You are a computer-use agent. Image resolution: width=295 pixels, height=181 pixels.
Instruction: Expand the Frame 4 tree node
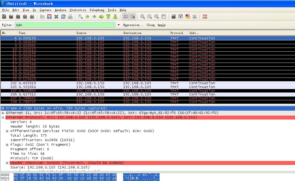click(x=3, y=108)
